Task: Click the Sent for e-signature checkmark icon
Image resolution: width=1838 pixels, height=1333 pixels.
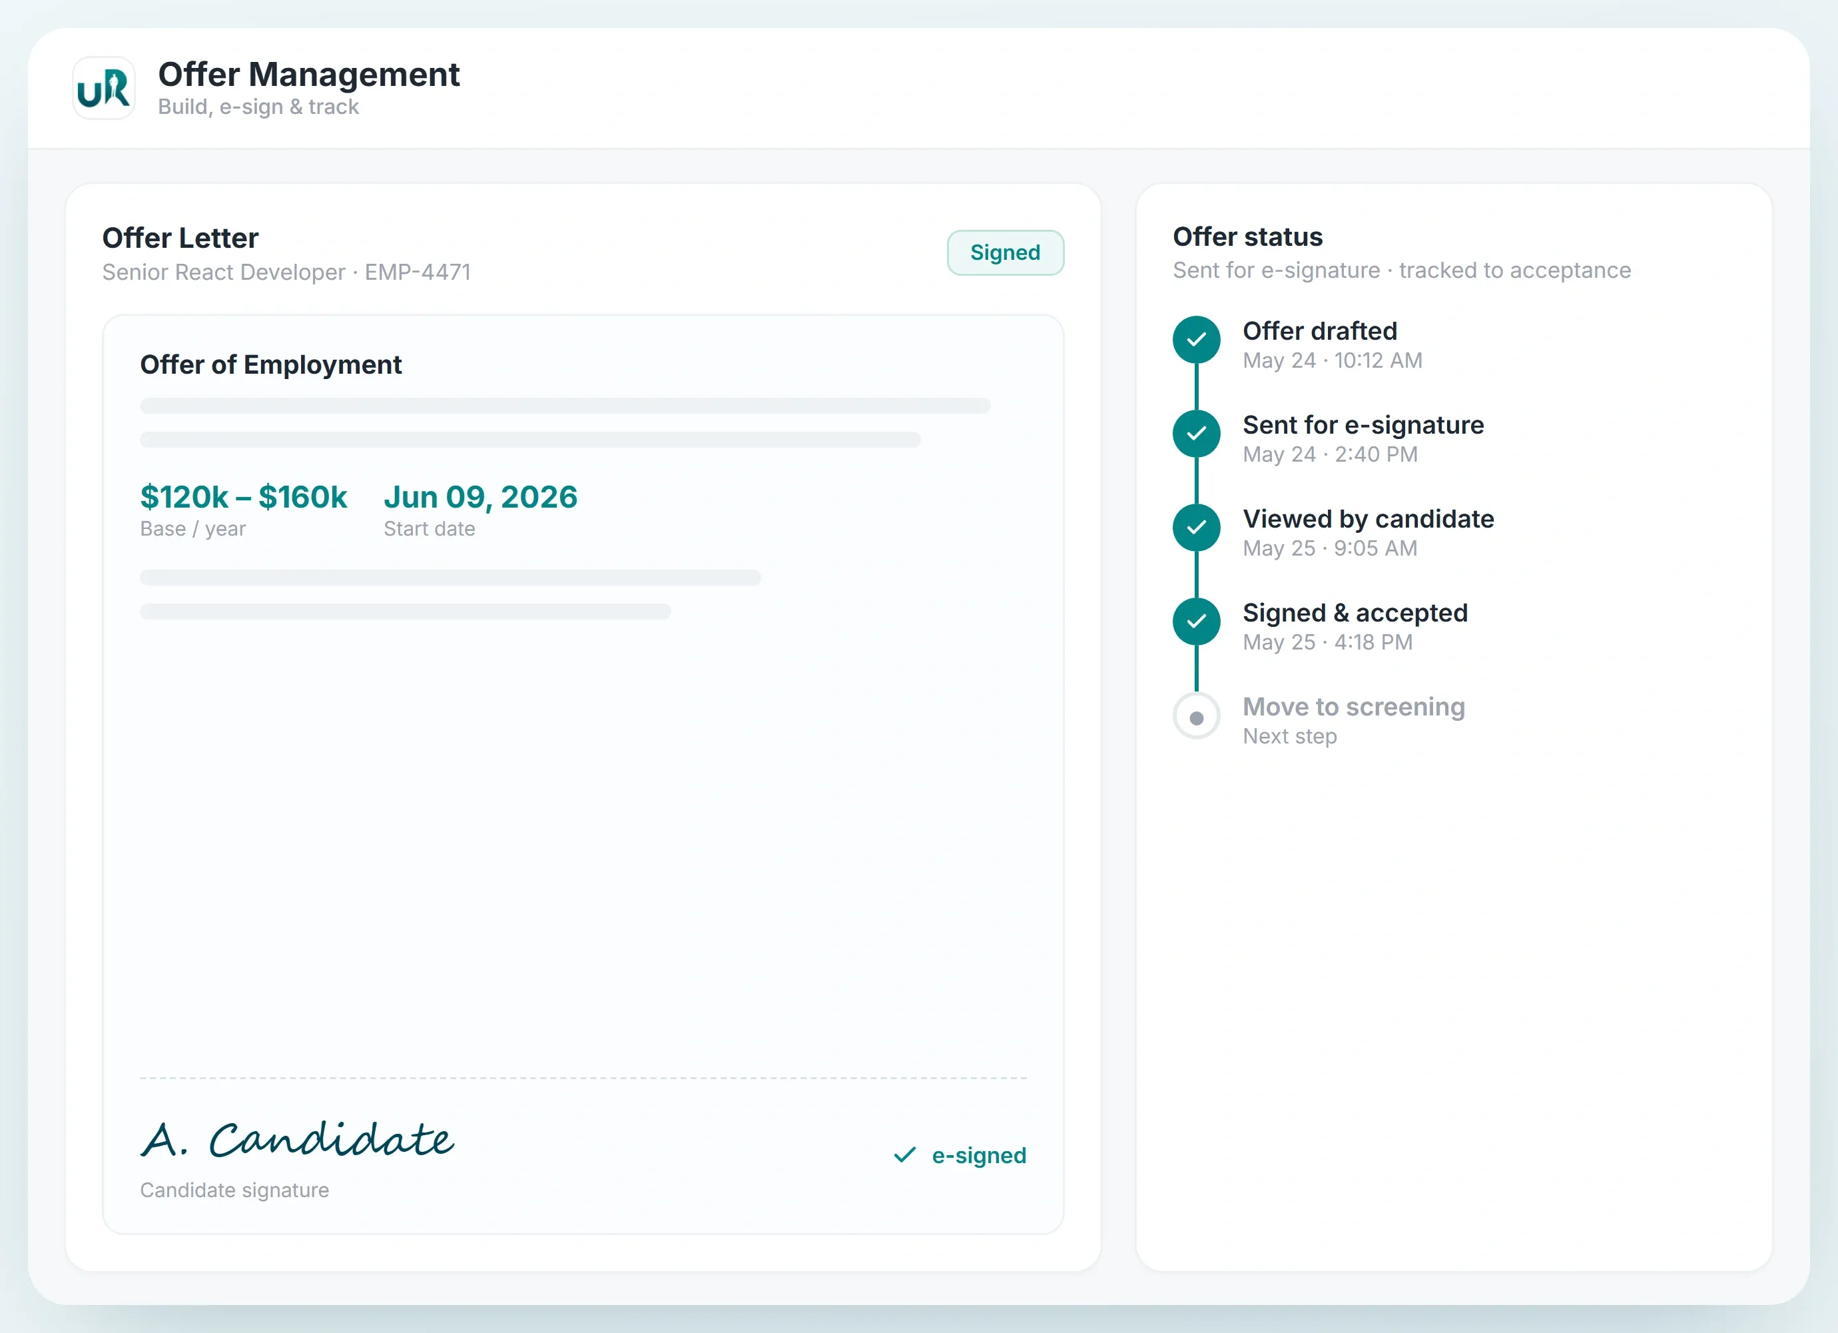Action: point(1196,434)
